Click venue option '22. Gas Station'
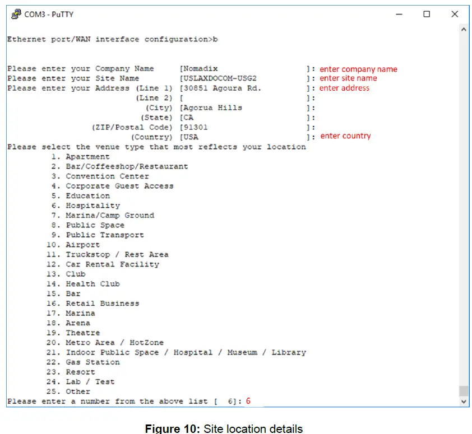The height and width of the screenshot is (434, 472). pos(83,362)
